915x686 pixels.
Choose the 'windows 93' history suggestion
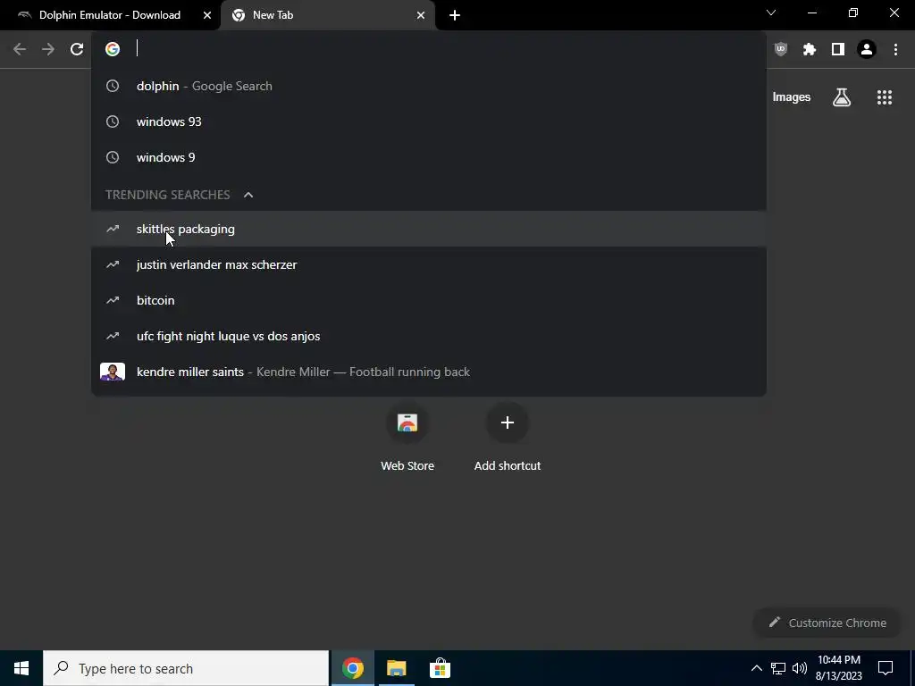429,121
